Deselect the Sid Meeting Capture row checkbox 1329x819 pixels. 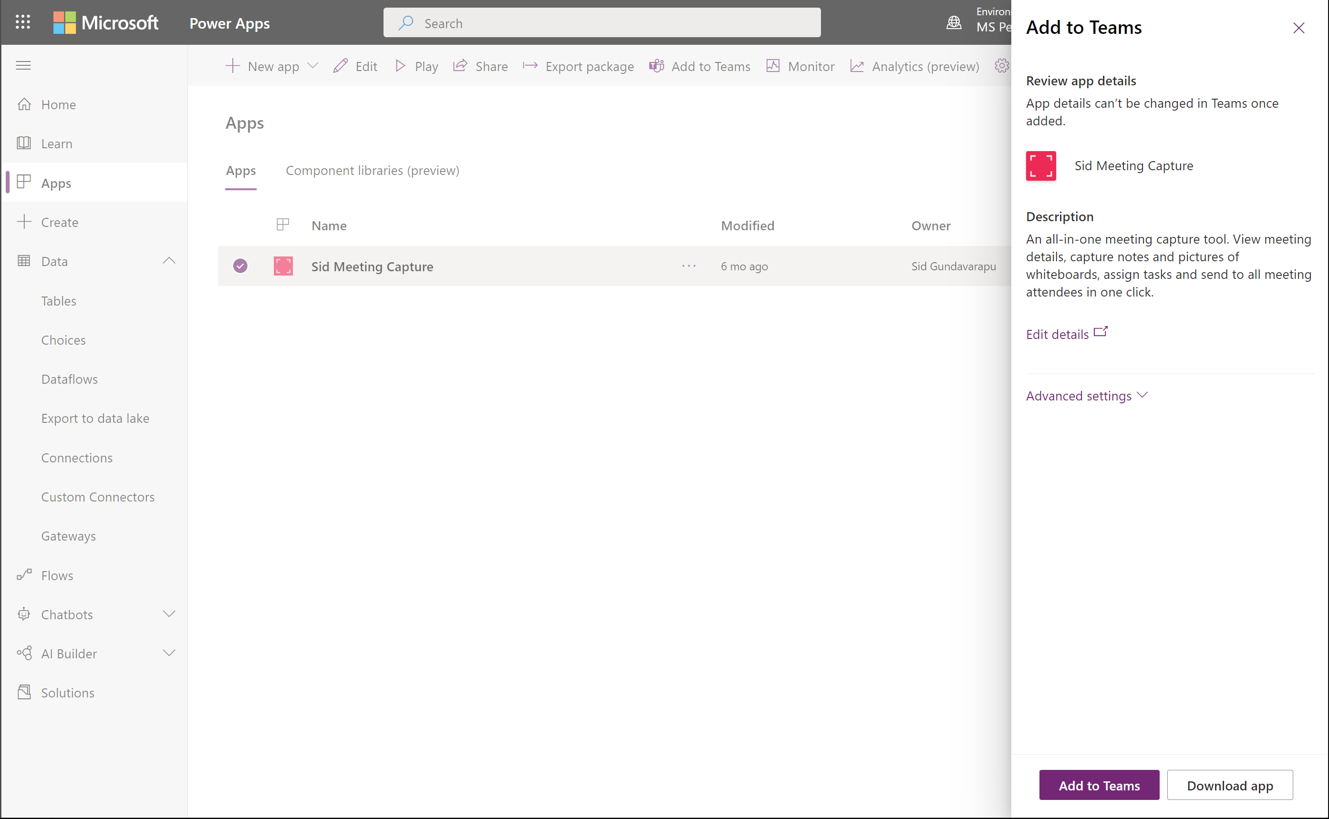tap(240, 266)
